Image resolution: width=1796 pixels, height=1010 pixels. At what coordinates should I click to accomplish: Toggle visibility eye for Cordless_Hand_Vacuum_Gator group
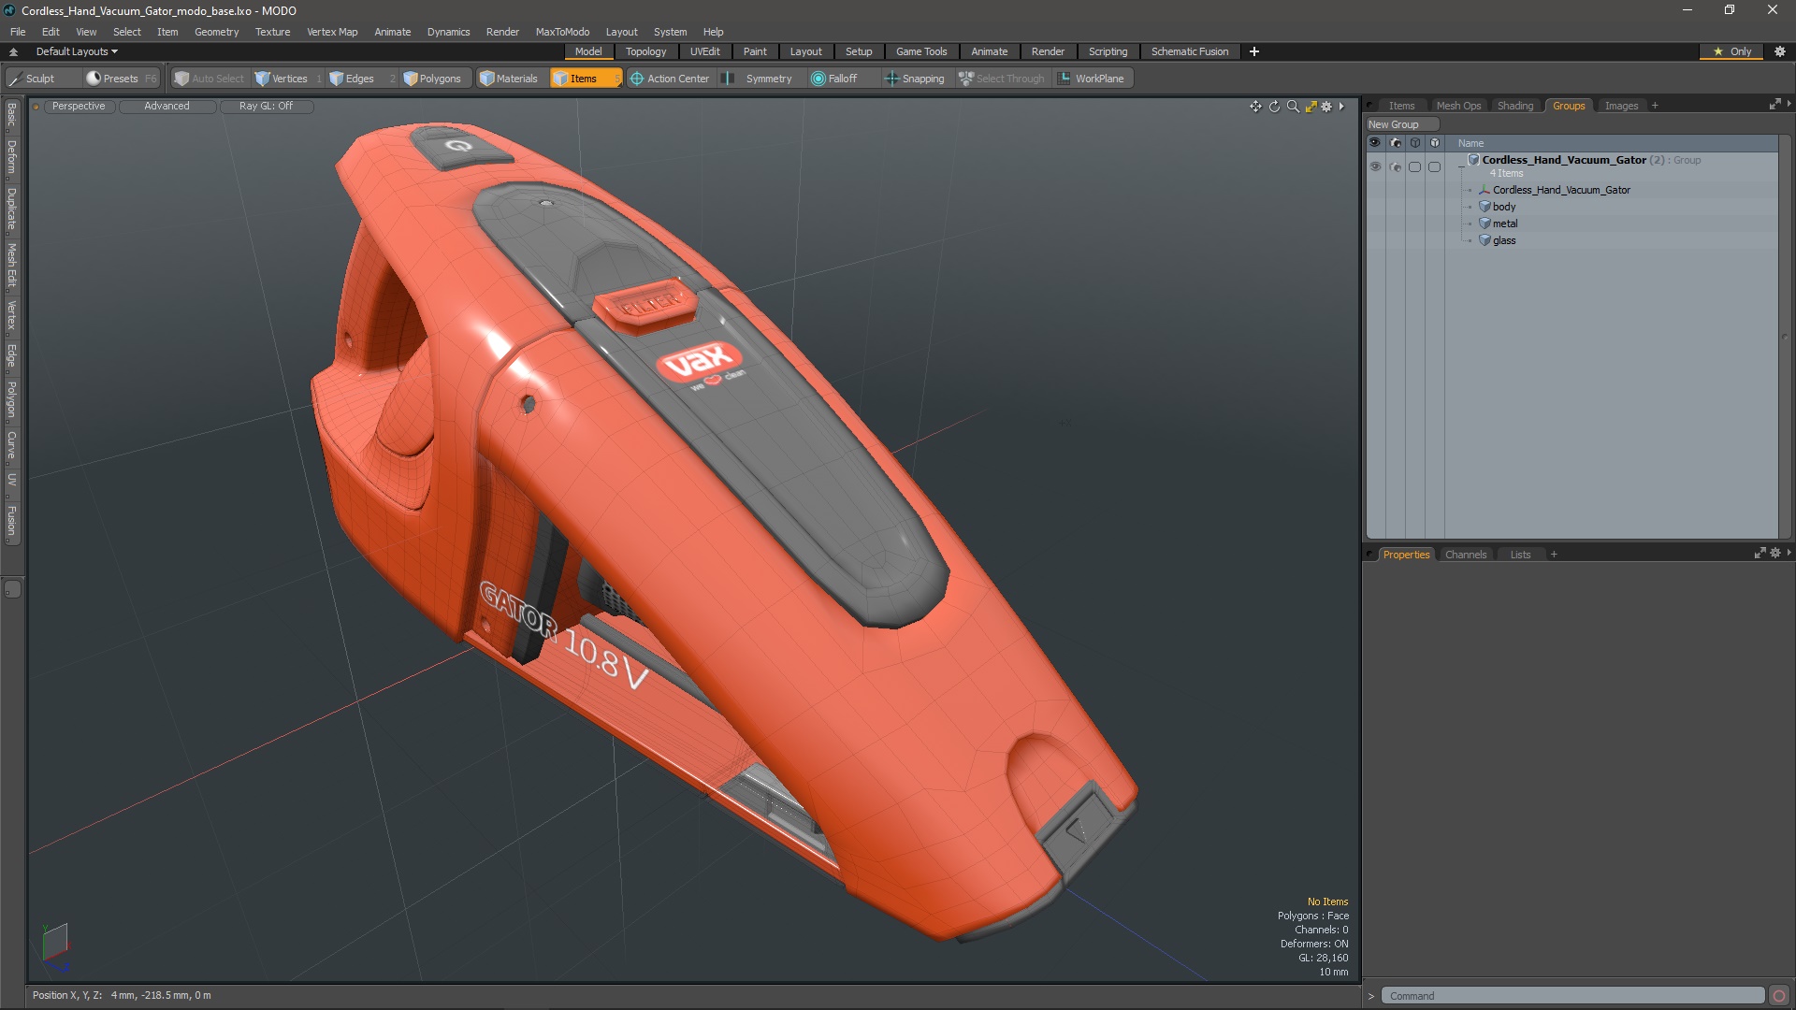1375,166
